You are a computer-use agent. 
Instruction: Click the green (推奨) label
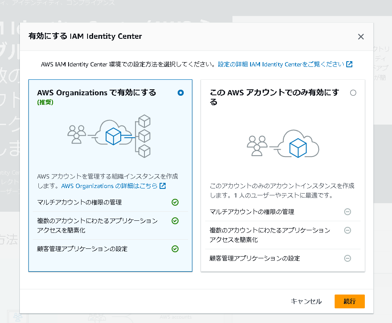(45, 102)
